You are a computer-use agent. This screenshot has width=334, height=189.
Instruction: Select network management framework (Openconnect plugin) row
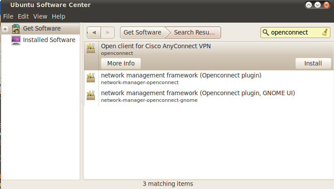click(209, 79)
